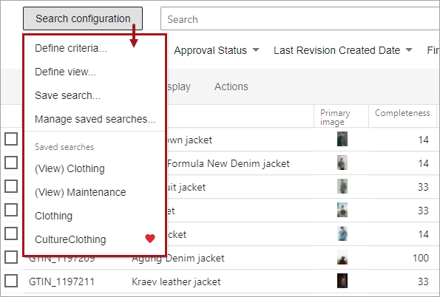Open the Kraev leather jacket primary image thumbnail
Image resolution: width=440 pixels, height=297 pixels.
[342, 281]
